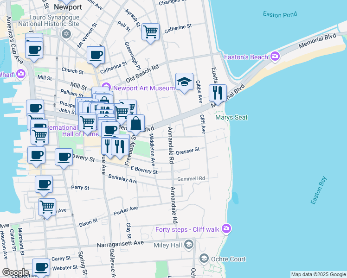
Task: Click the Newport Art Museum label
Action: (x=144, y=88)
